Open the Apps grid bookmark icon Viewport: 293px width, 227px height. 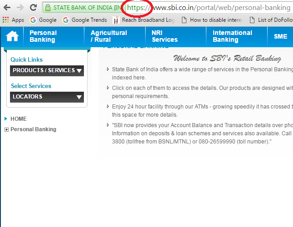(5, 20)
